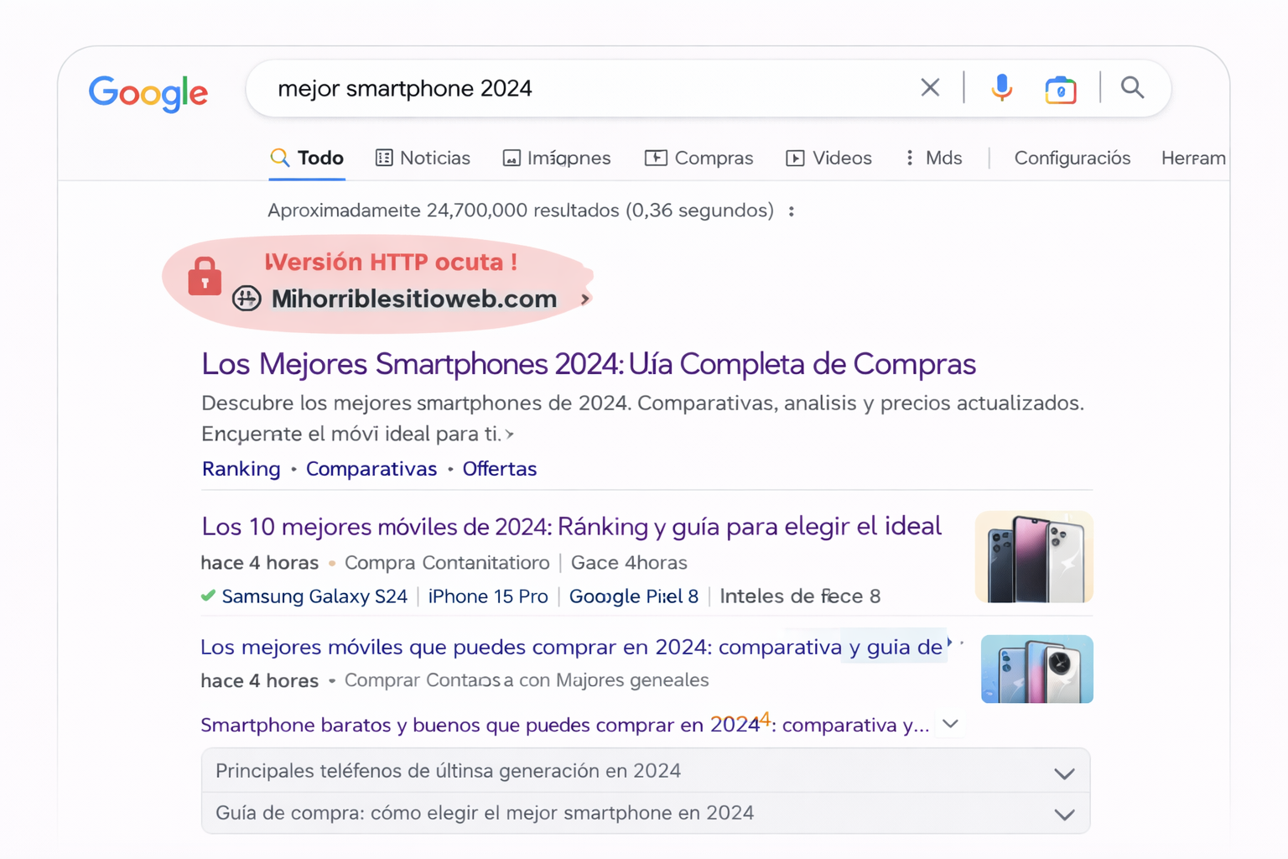Clear the search query with the X icon
1288x859 pixels.
point(930,87)
